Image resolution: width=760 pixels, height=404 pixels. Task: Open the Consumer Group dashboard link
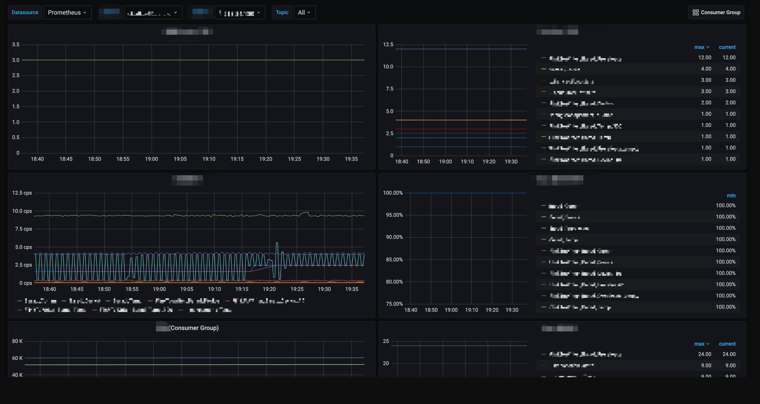point(720,12)
